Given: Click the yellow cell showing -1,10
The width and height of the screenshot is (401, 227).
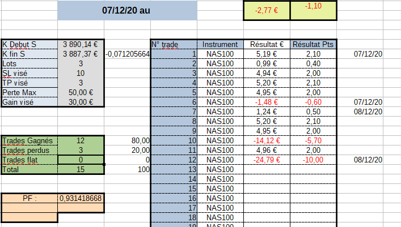Looking at the screenshot, I should [x=313, y=10].
